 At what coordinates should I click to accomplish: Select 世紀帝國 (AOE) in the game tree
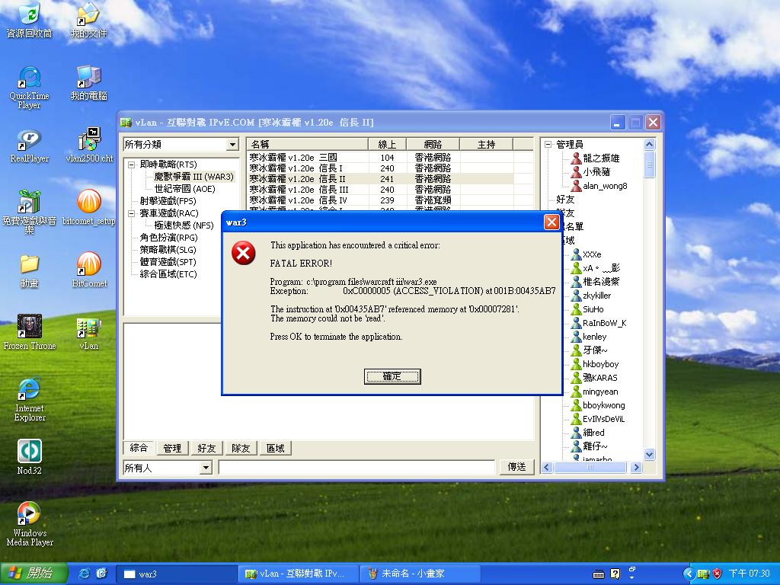point(184,189)
